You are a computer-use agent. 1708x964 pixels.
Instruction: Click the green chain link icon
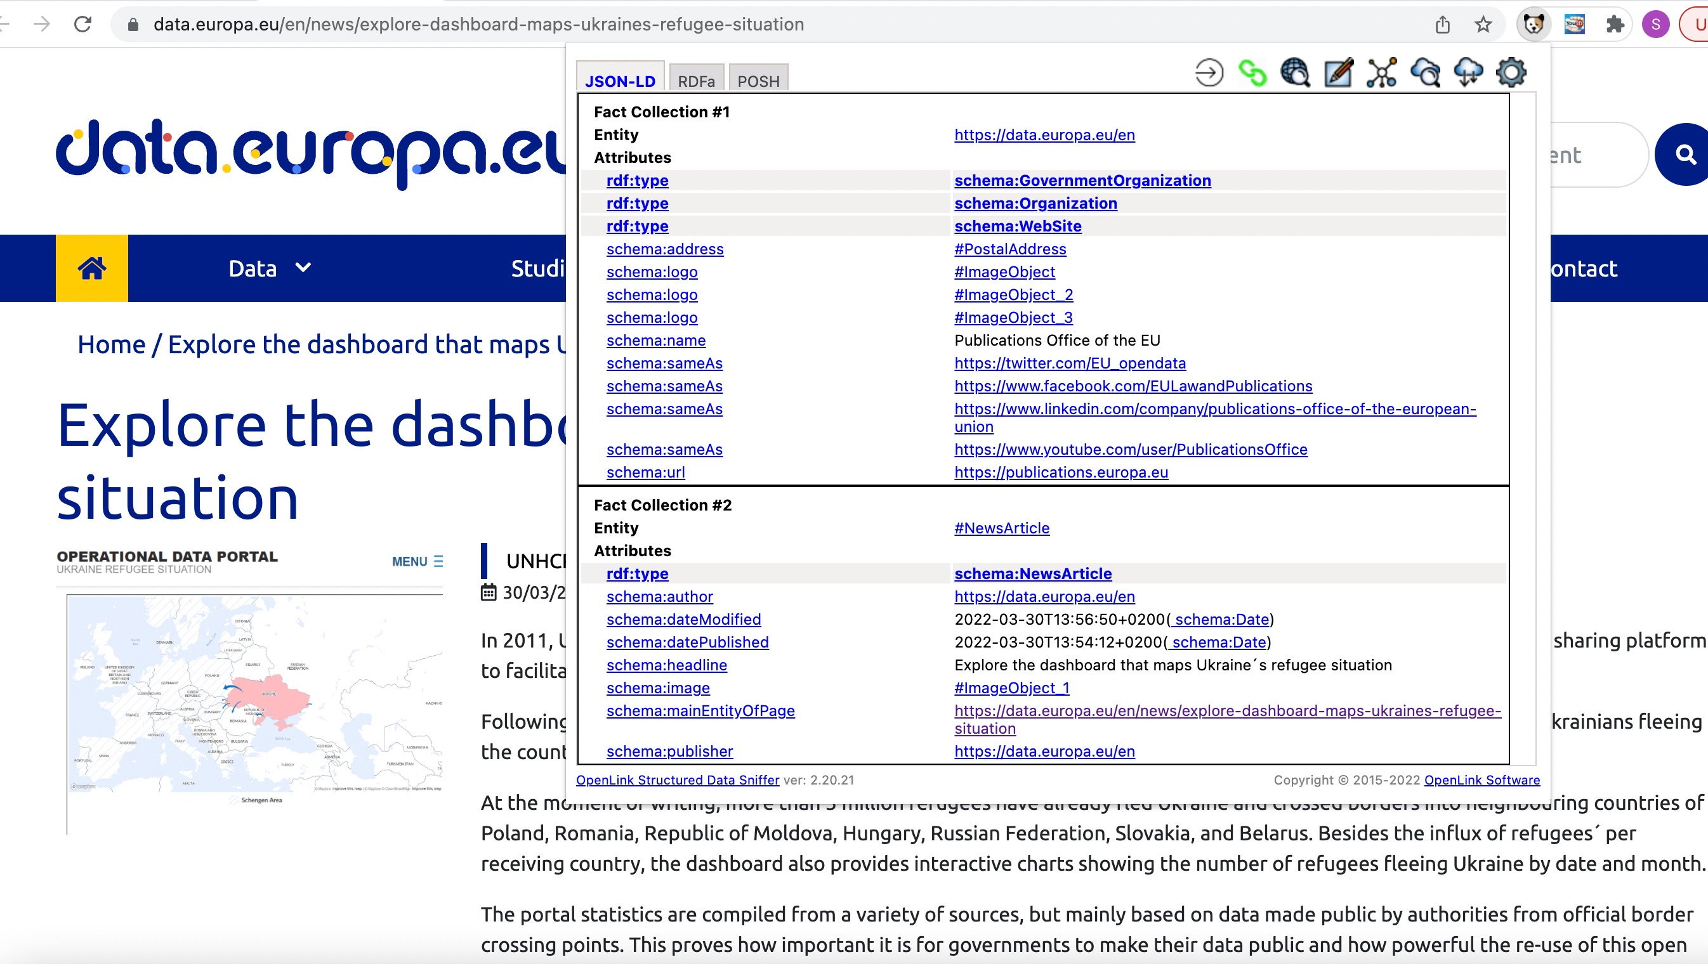1252,72
